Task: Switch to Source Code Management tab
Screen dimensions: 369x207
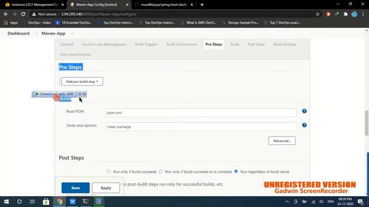Action: point(104,44)
